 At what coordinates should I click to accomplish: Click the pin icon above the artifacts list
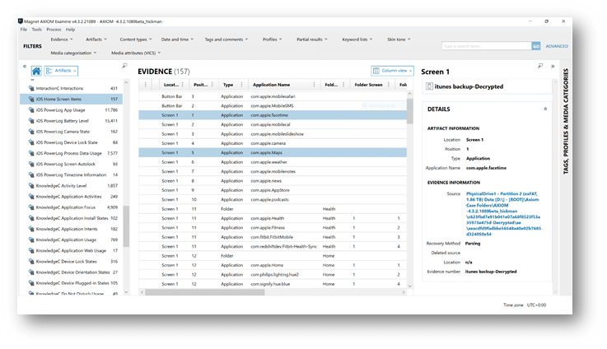click(124, 66)
